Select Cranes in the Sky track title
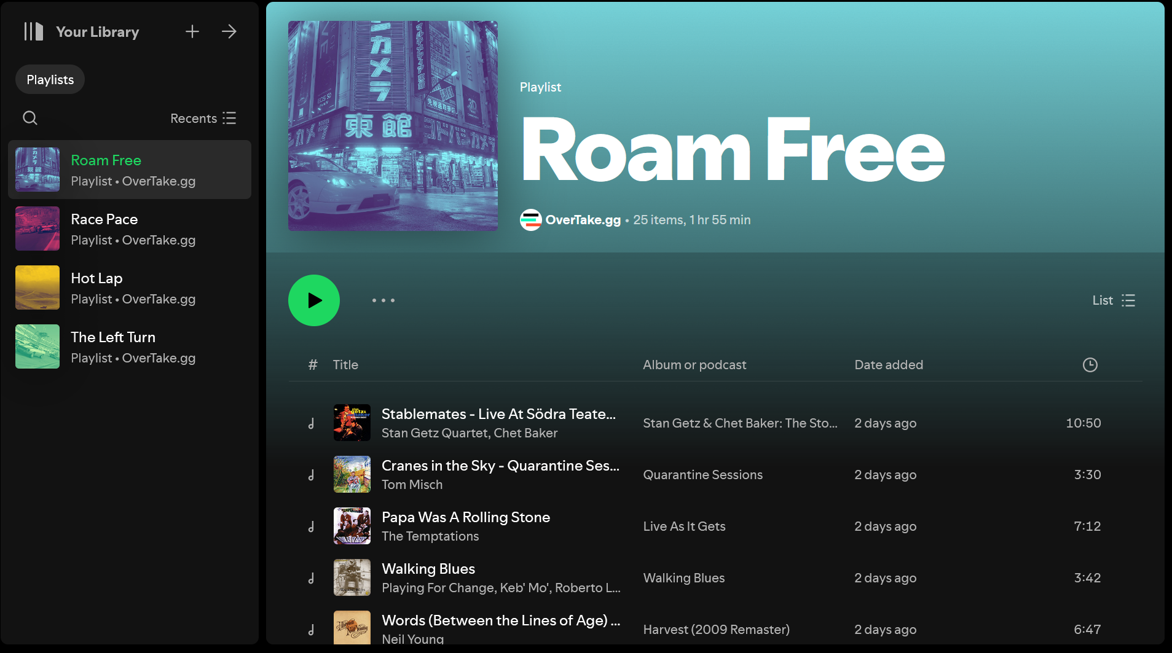The height and width of the screenshot is (653, 1172). (500, 466)
